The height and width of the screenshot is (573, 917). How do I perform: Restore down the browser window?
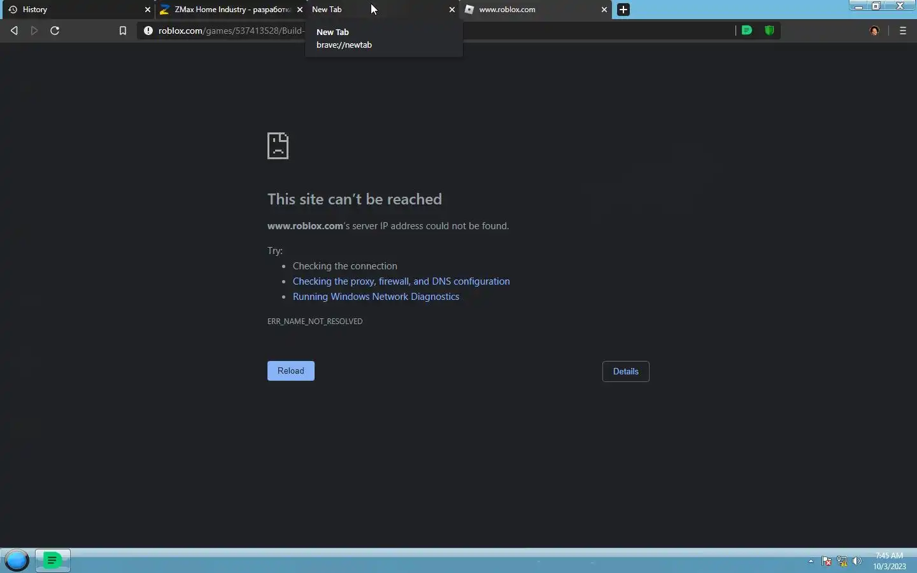click(876, 6)
